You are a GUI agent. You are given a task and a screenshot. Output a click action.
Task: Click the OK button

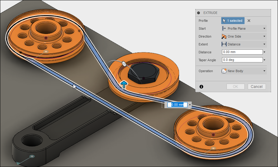(x=235, y=87)
